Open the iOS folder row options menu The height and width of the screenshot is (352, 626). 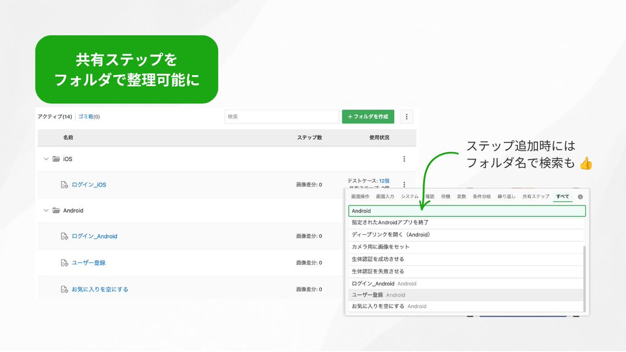pos(404,159)
